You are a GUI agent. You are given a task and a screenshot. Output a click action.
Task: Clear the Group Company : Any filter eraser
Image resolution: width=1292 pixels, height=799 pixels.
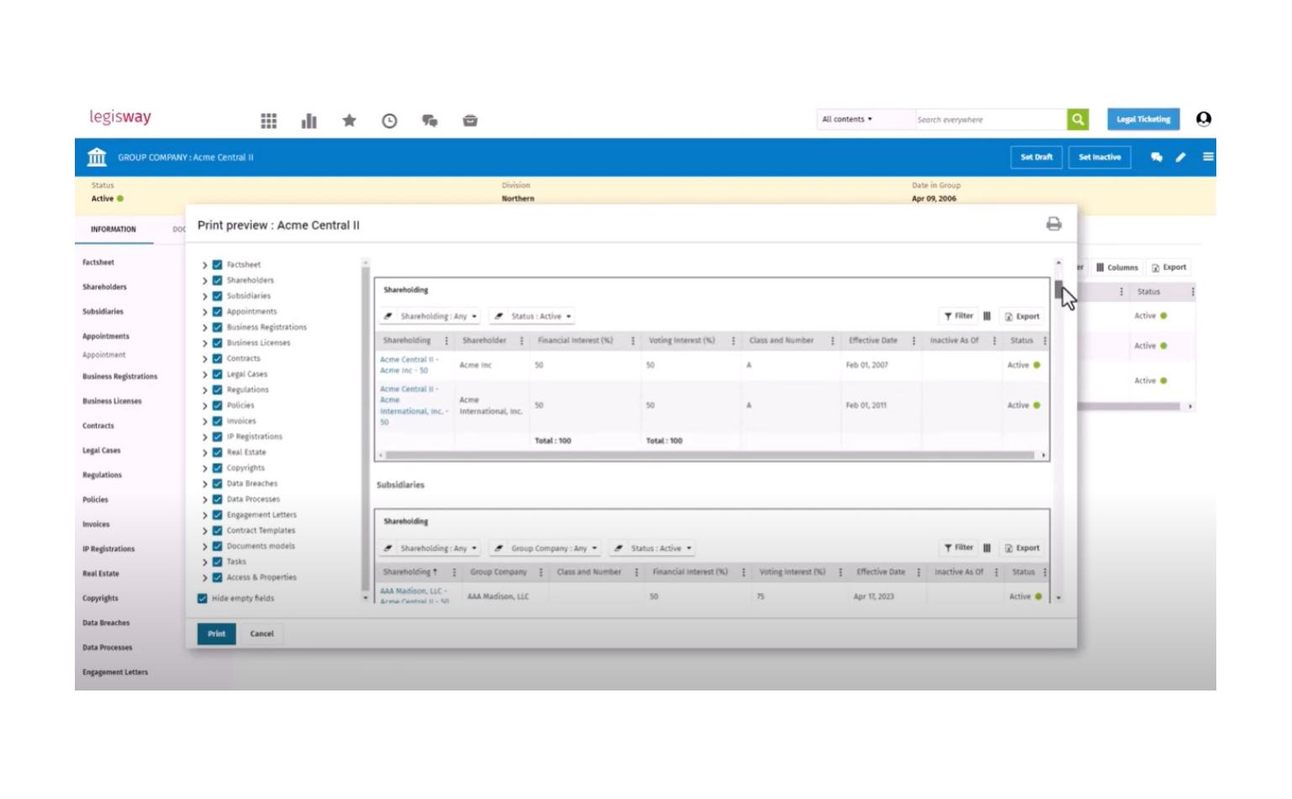(499, 548)
